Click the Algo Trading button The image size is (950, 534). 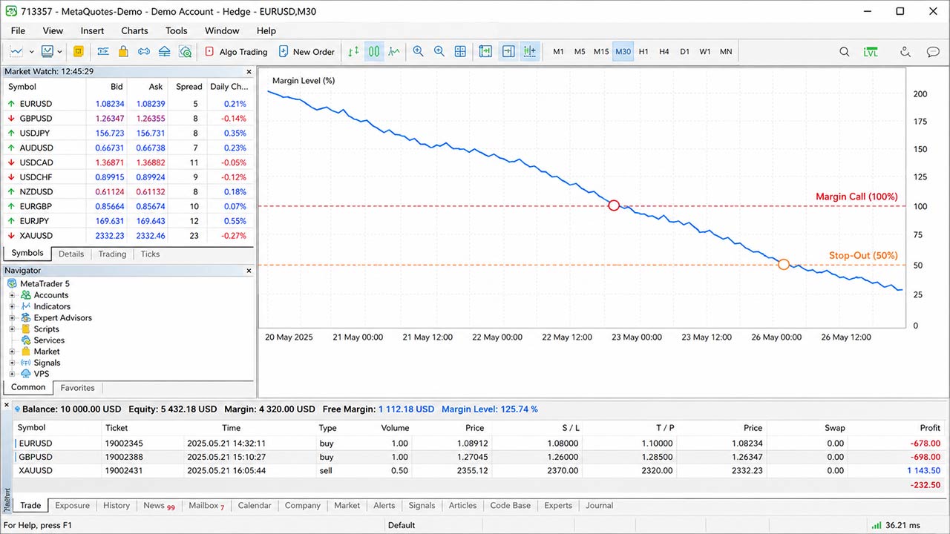click(x=236, y=52)
